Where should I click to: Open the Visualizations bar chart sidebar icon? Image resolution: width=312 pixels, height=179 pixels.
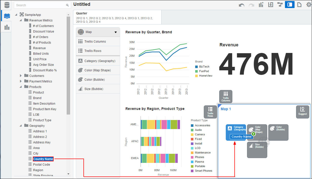(7, 27)
